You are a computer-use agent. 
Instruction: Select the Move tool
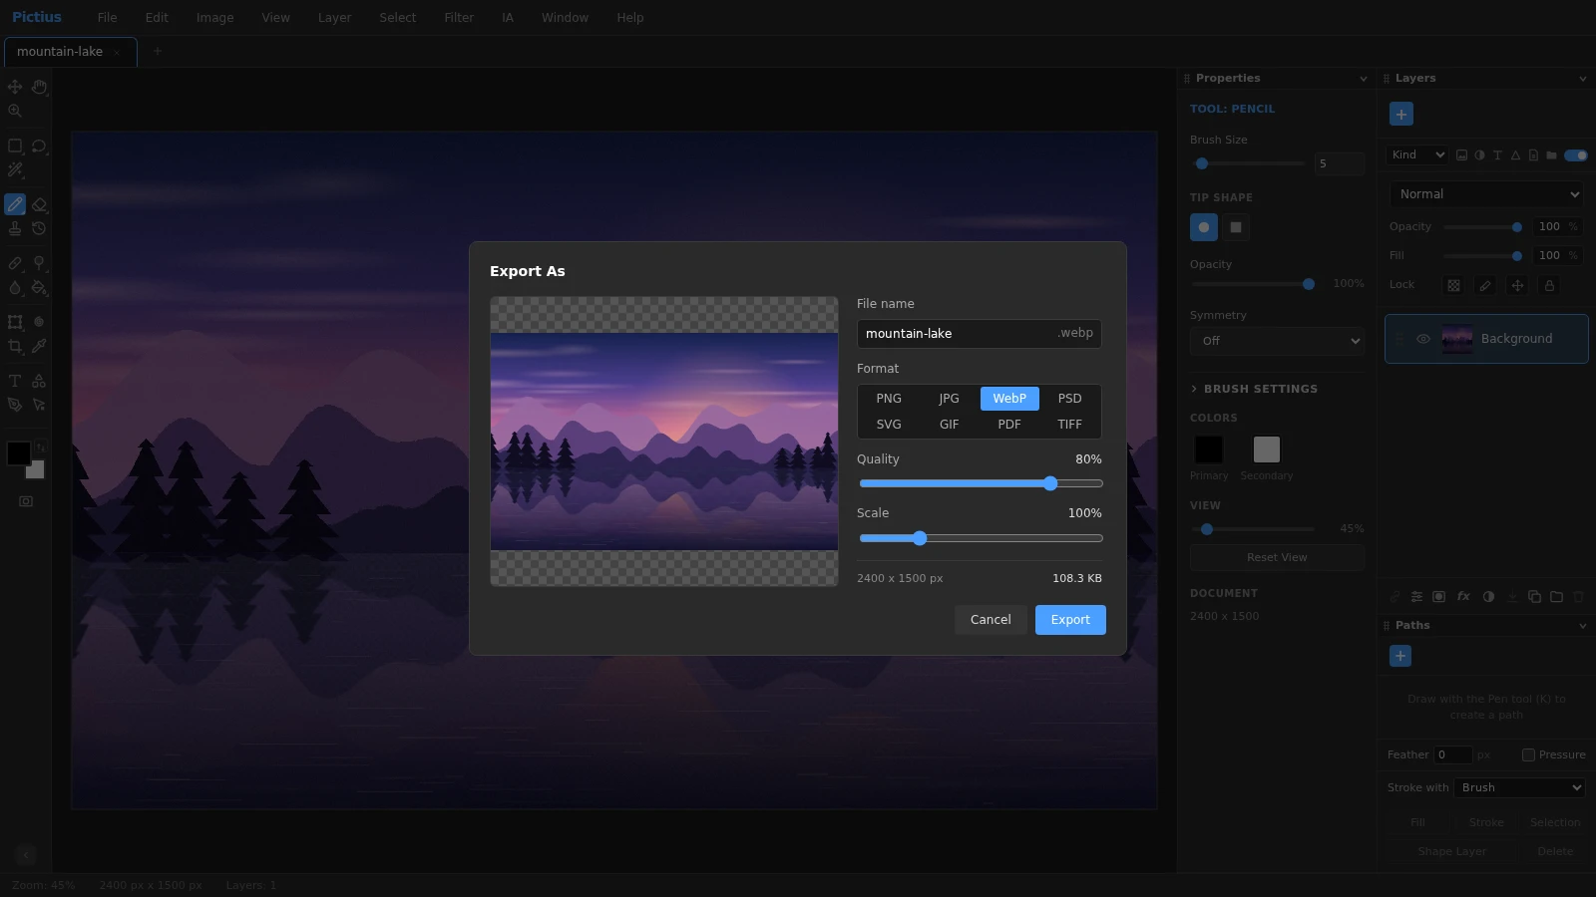[x=15, y=87]
